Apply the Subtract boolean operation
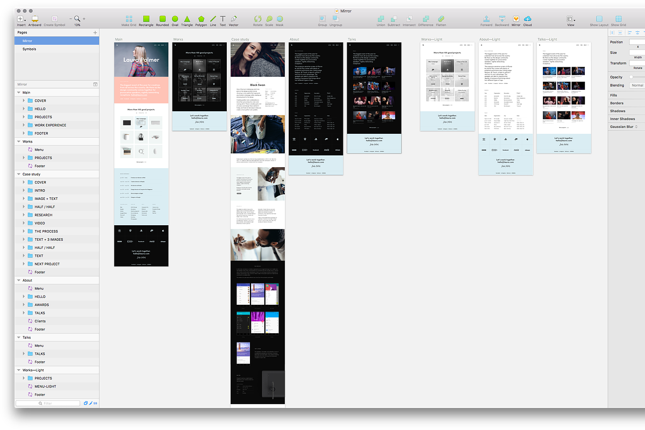 tap(394, 19)
